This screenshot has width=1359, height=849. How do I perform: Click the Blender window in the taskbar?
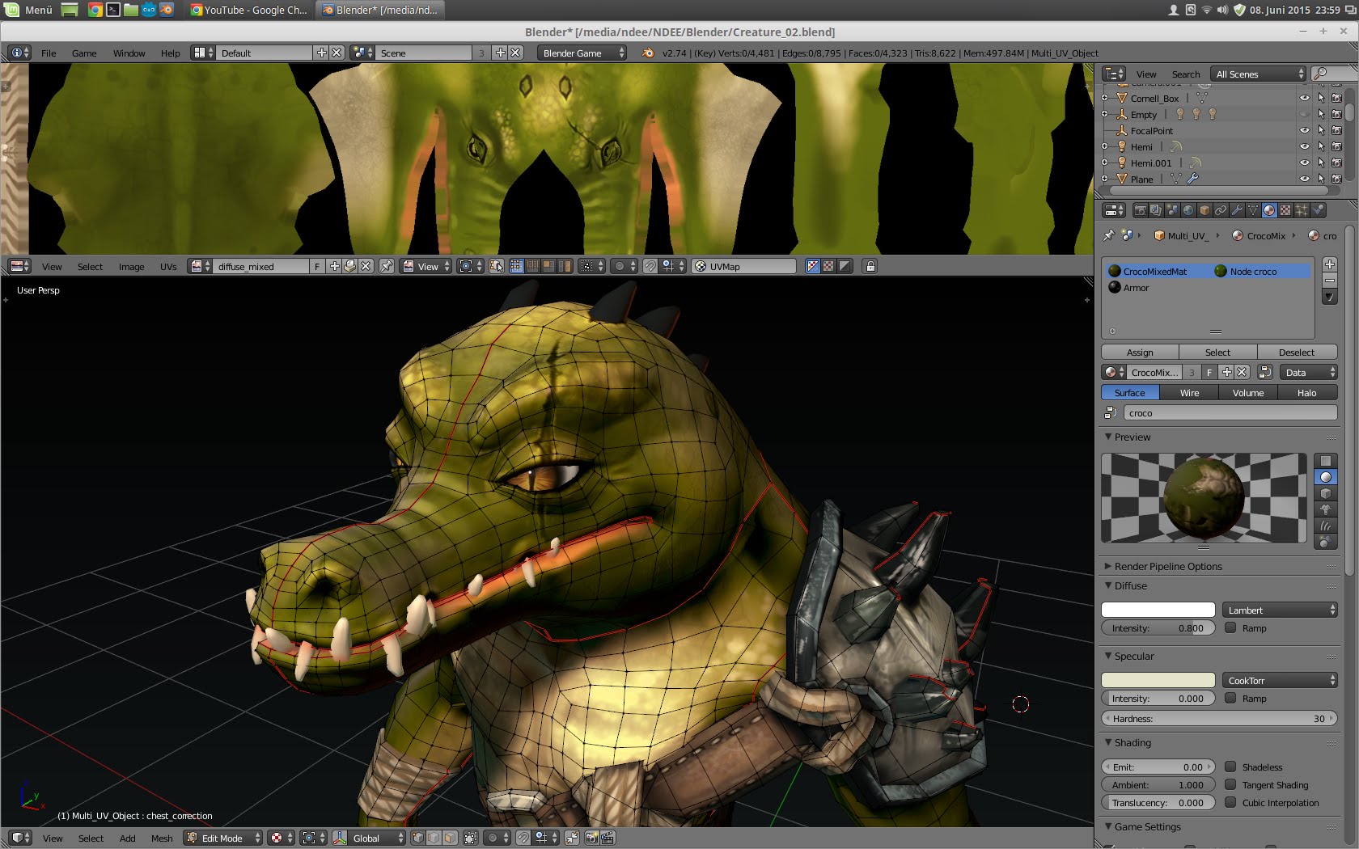click(380, 11)
